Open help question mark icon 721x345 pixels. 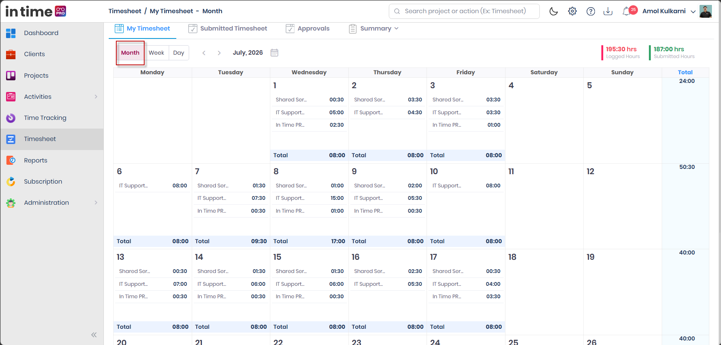pos(591,11)
